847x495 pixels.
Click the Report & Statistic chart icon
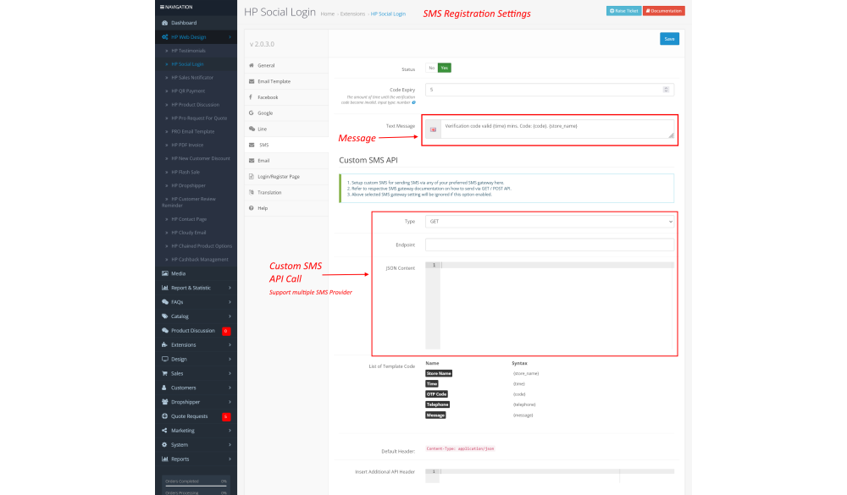(165, 289)
